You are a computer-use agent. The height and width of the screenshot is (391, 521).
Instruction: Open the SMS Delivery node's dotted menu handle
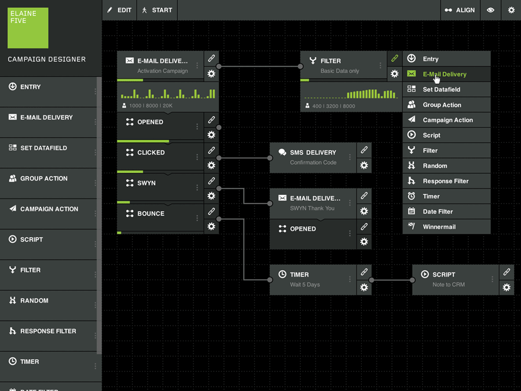[350, 157]
